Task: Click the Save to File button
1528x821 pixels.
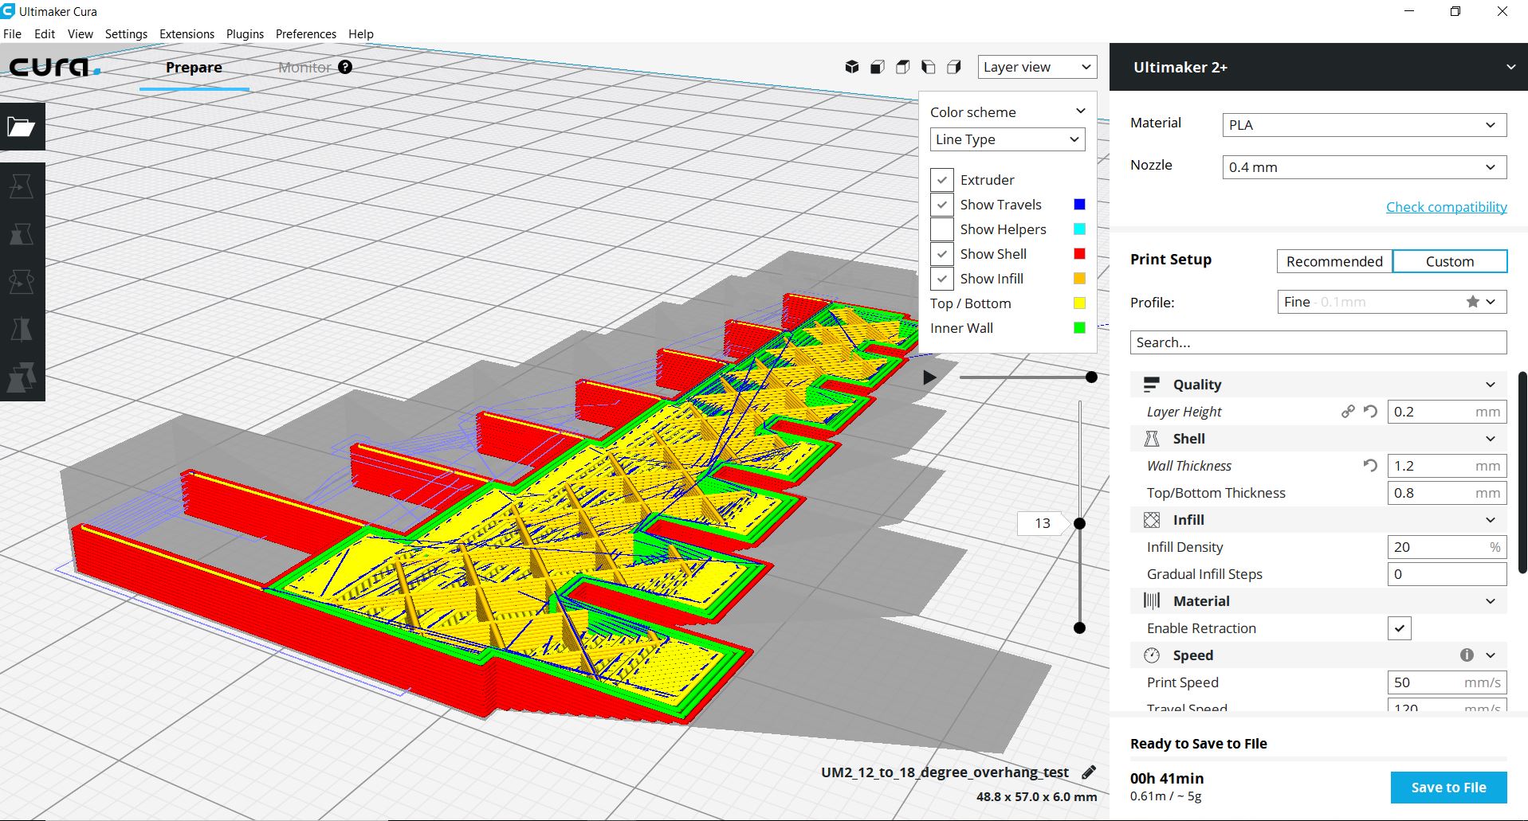Action: click(1448, 788)
